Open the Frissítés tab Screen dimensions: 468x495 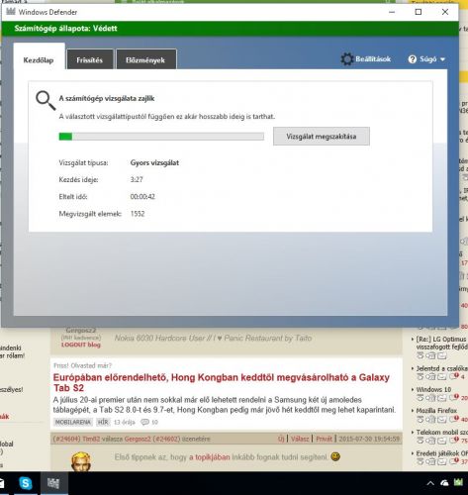point(90,60)
